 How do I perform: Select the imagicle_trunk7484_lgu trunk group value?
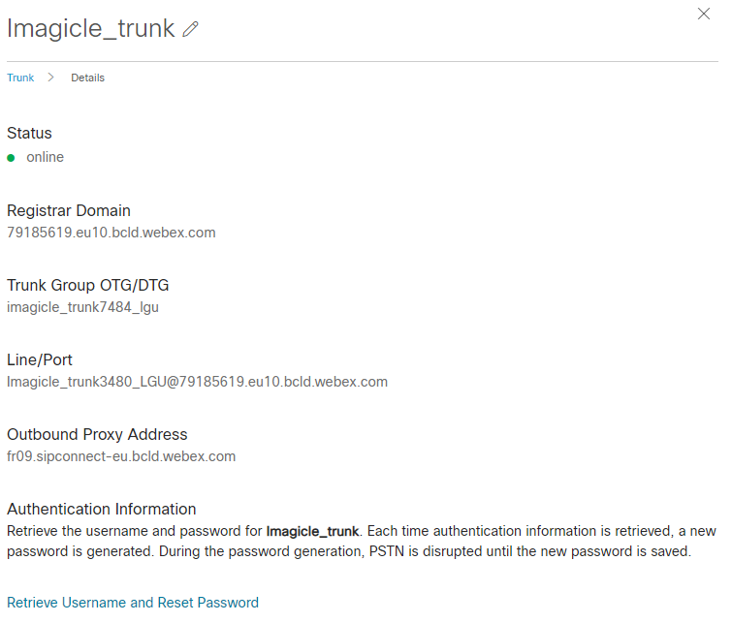pyautogui.click(x=82, y=307)
